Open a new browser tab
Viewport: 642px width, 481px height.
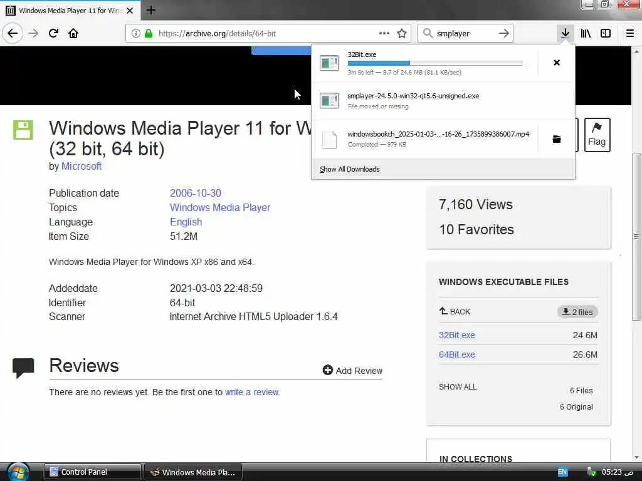[150, 10]
